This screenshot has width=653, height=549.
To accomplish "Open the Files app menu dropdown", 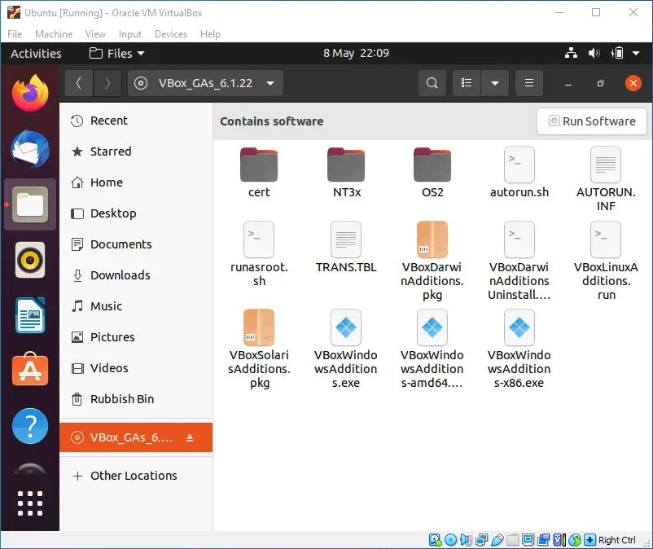I will [x=117, y=53].
